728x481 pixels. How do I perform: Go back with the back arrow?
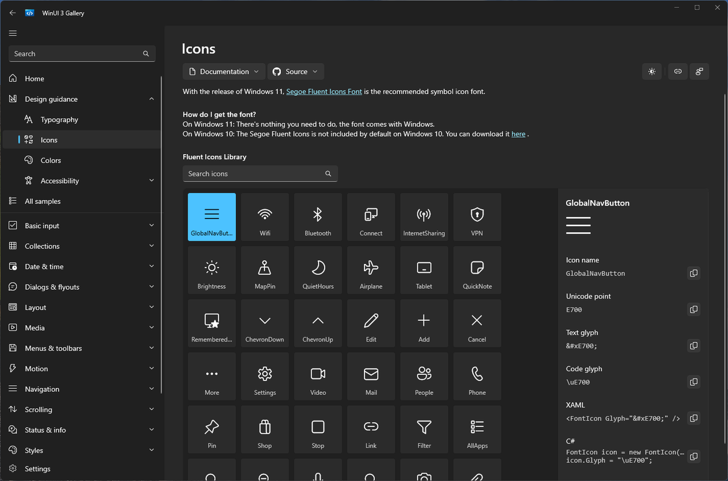(x=13, y=13)
